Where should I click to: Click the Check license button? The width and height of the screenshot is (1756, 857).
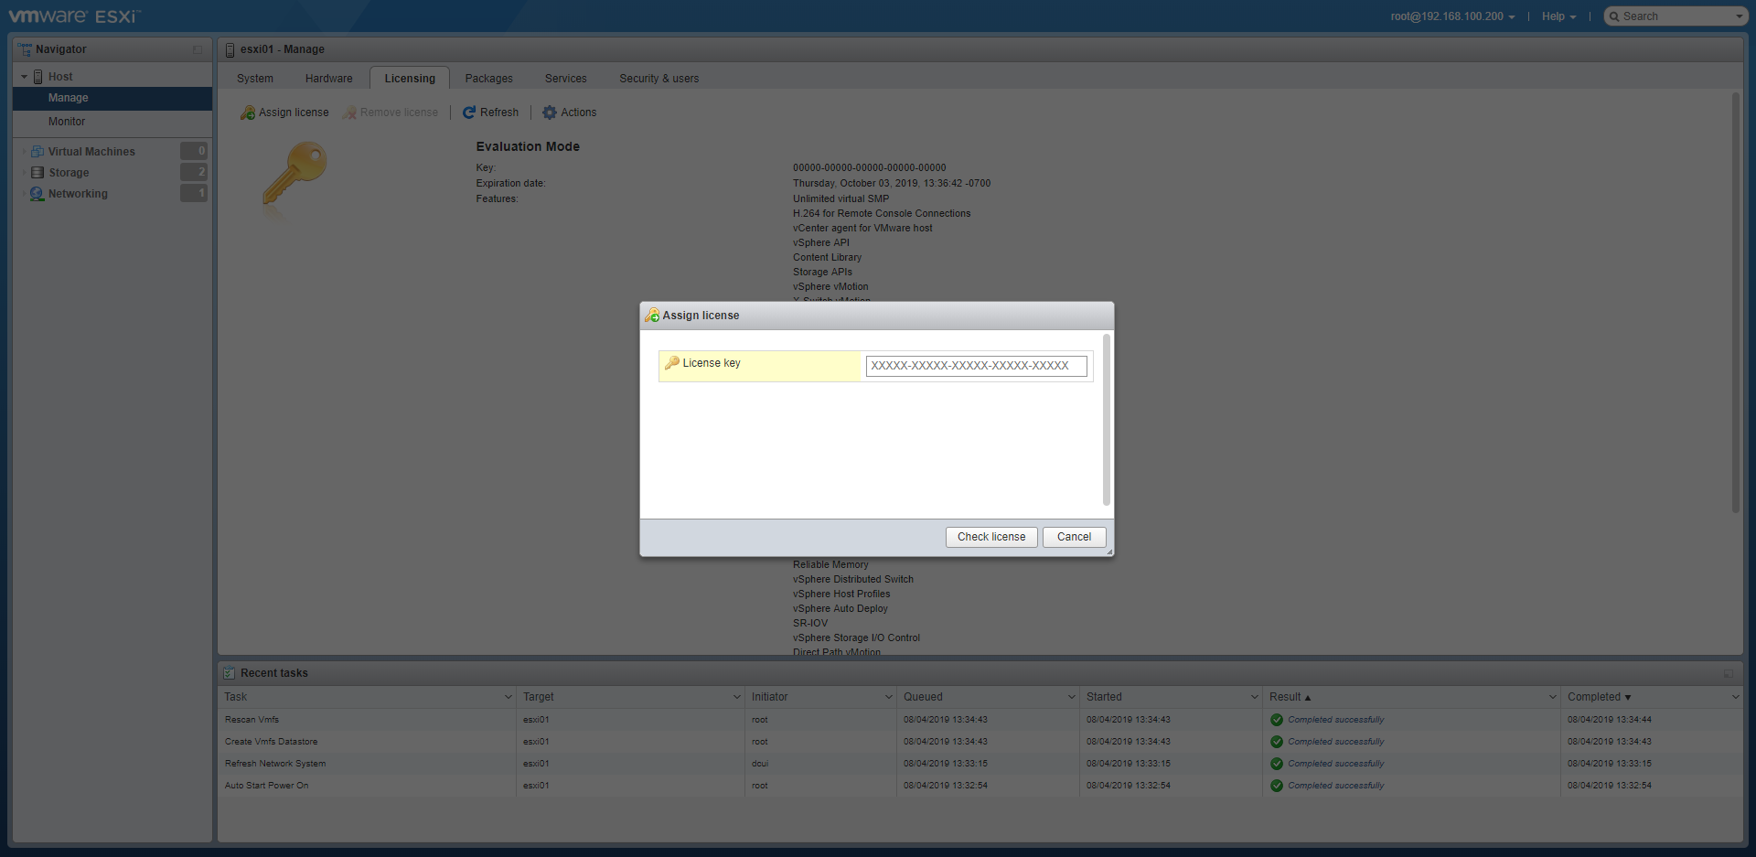pos(991,537)
